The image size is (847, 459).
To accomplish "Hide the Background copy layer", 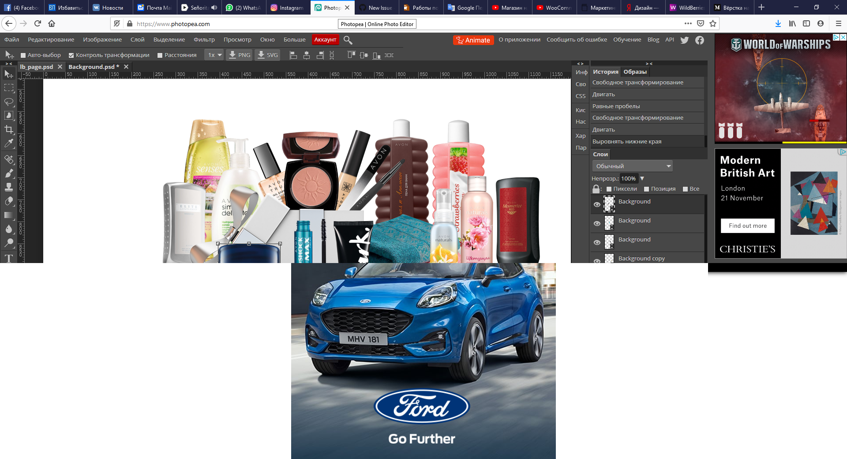I will [597, 261].
